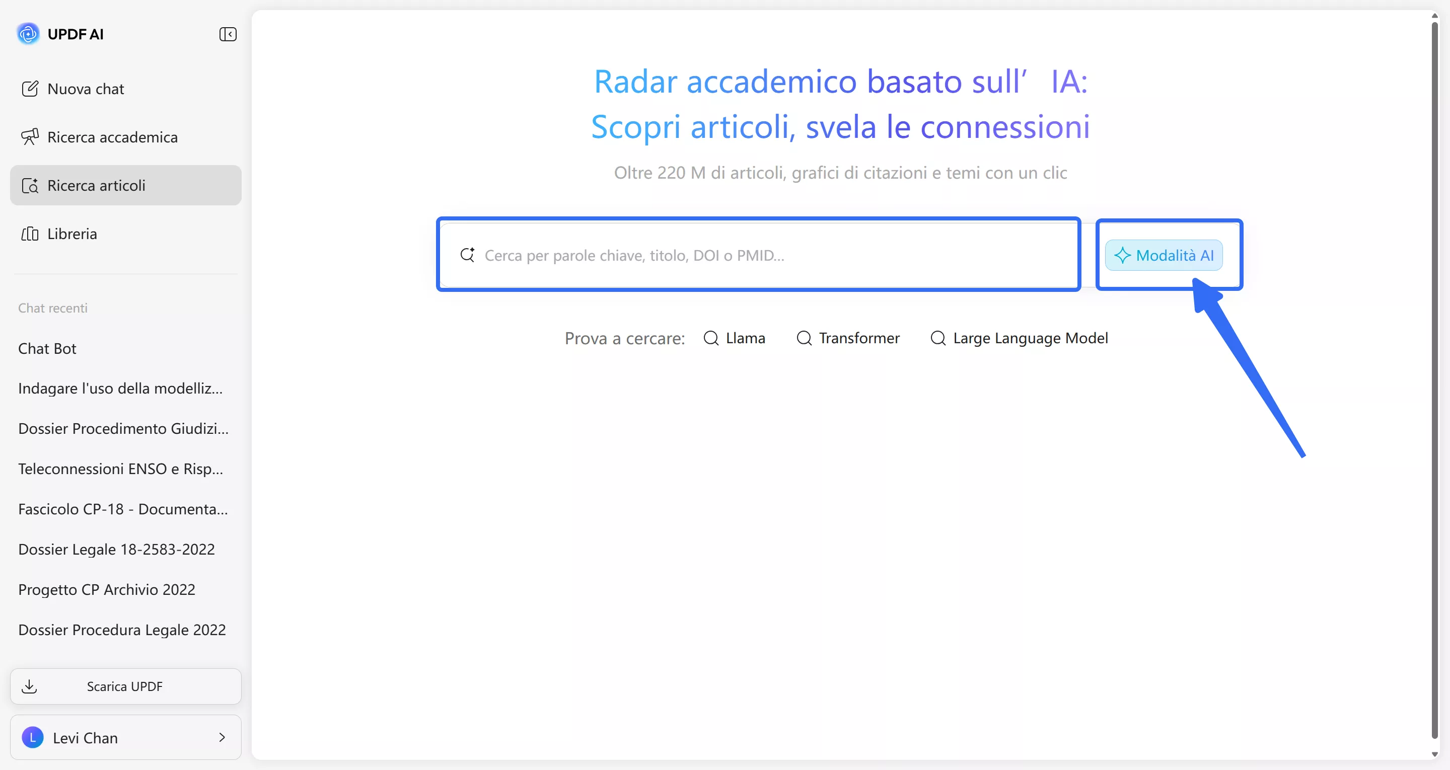Open Libreria via the book icon
Screen dimensions: 1450x770
click(x=29, y=233)
